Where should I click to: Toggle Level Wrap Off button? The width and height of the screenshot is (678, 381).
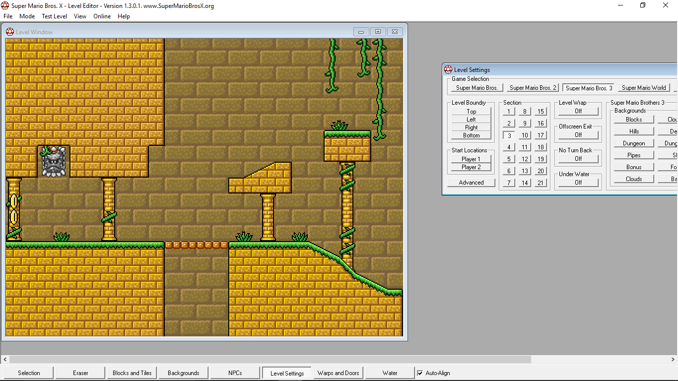[578, 111]
